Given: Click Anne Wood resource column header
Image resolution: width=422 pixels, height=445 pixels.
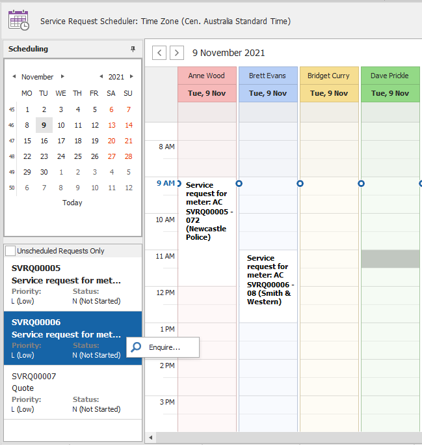Looking at the screenshot, I should (207, 76).
